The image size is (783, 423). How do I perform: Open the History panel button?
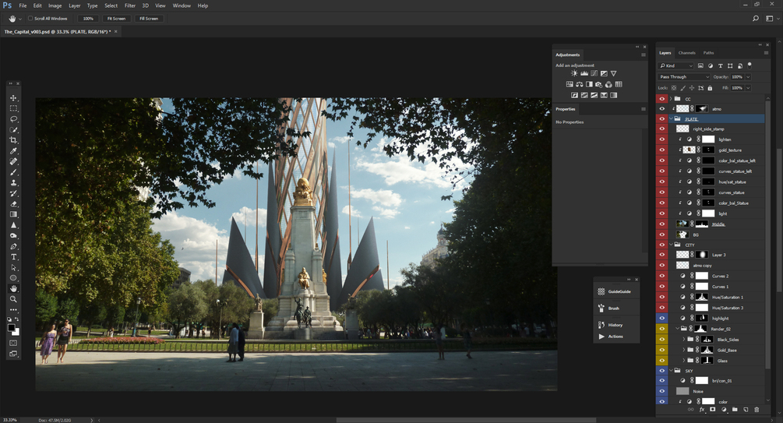coord(616,325)
